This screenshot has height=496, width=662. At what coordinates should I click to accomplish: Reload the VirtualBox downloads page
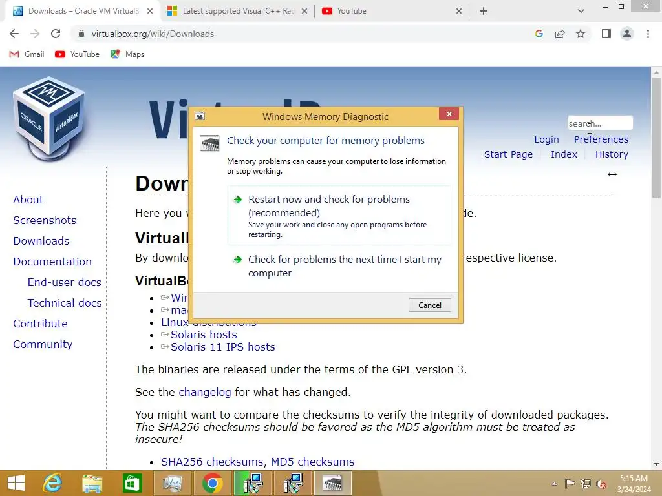click(x=56, y=34)
